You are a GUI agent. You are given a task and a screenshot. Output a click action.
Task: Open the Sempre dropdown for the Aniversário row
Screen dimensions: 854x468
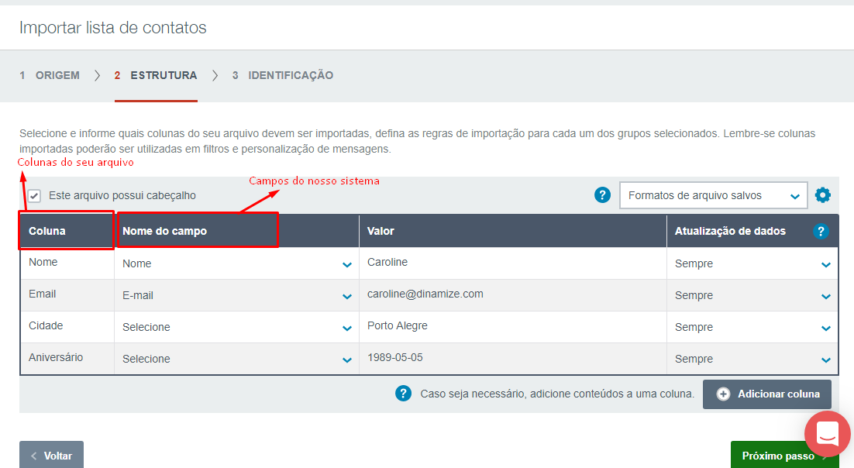click(752, 359)
